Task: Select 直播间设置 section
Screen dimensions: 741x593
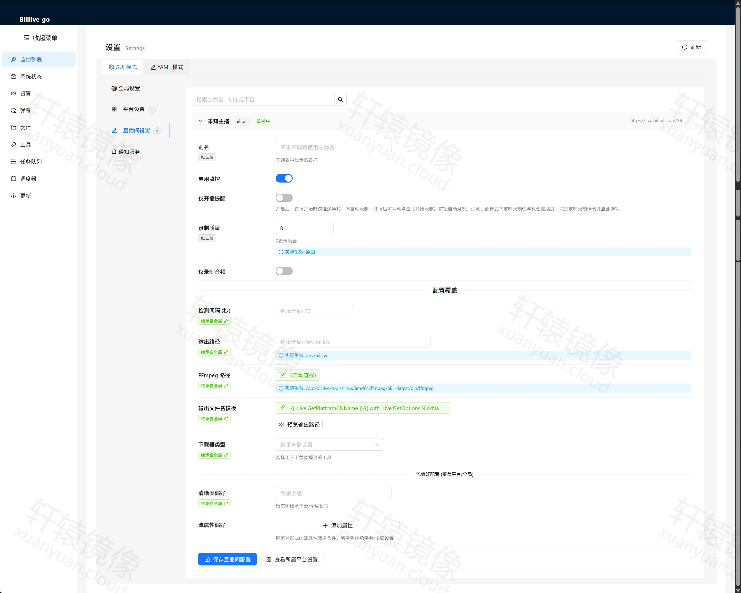Action: click(136, 131)
